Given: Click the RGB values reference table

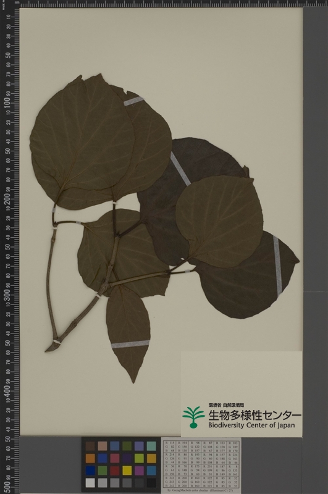Looking at the screenshot, I should click(201, 465).
